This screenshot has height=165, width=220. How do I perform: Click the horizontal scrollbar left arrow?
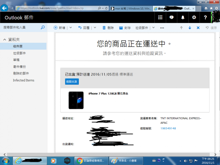[5, 155]
